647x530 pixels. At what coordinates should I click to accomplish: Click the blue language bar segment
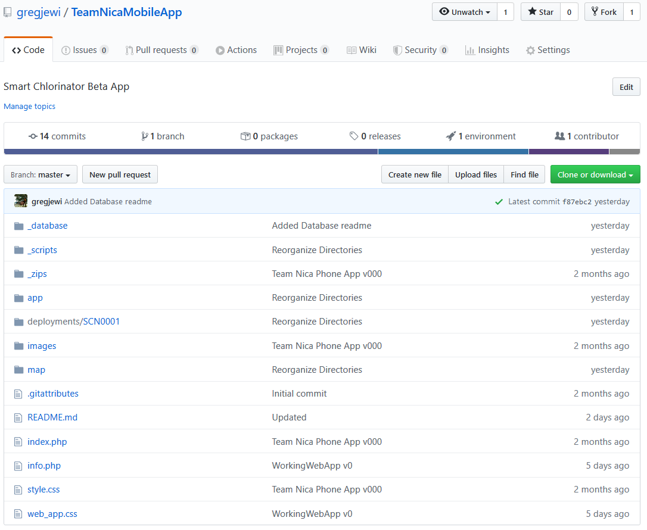tap(453, 152)
